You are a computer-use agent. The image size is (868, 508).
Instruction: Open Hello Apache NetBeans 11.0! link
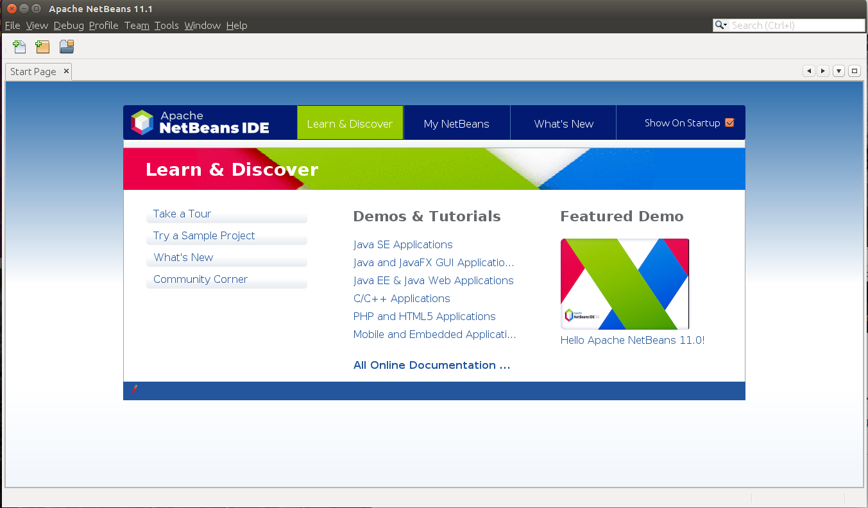point(633,340)
